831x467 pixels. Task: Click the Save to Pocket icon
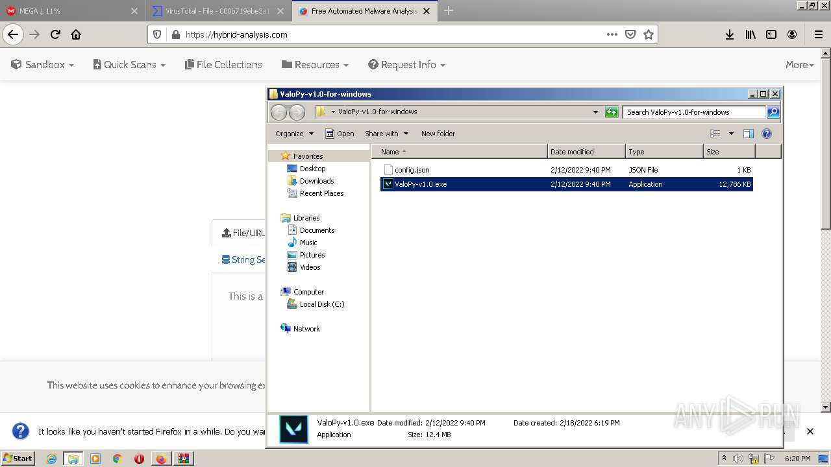tap(630, 35)
